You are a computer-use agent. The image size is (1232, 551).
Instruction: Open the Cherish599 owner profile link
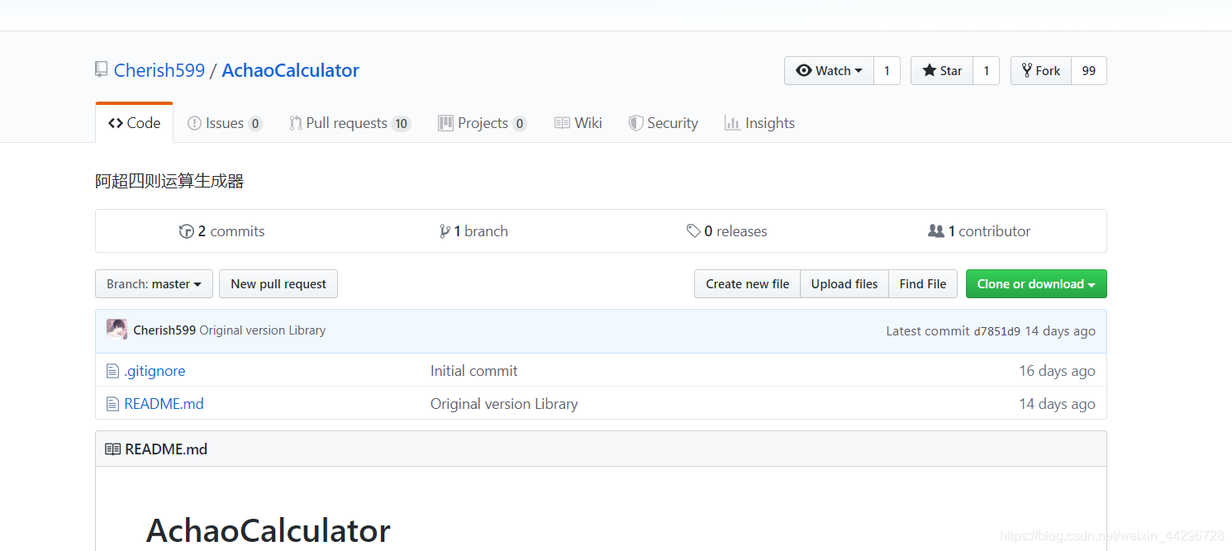click(159, 70)
